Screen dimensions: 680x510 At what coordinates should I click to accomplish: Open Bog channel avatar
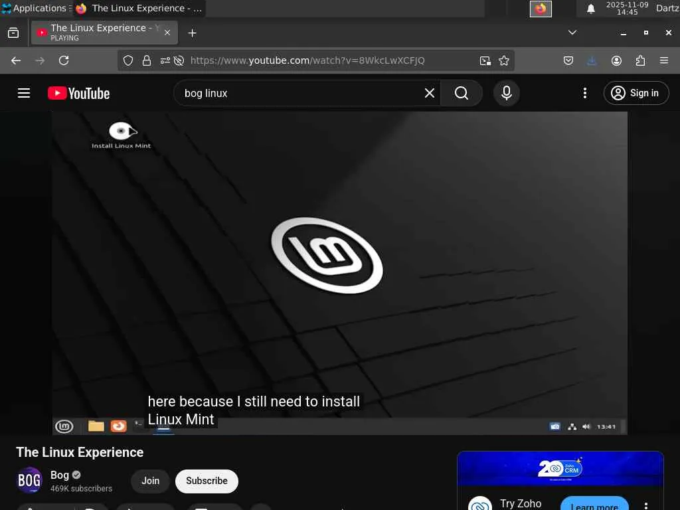tap(29, 481)
